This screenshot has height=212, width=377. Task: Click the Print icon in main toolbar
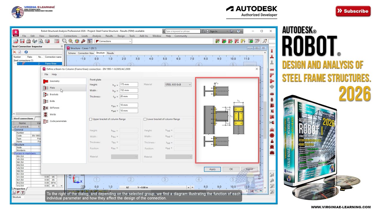(x=28, y=41)
